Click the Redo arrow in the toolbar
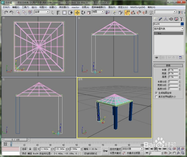The width and height of the screenshot is (187, 157). (12, 12)
